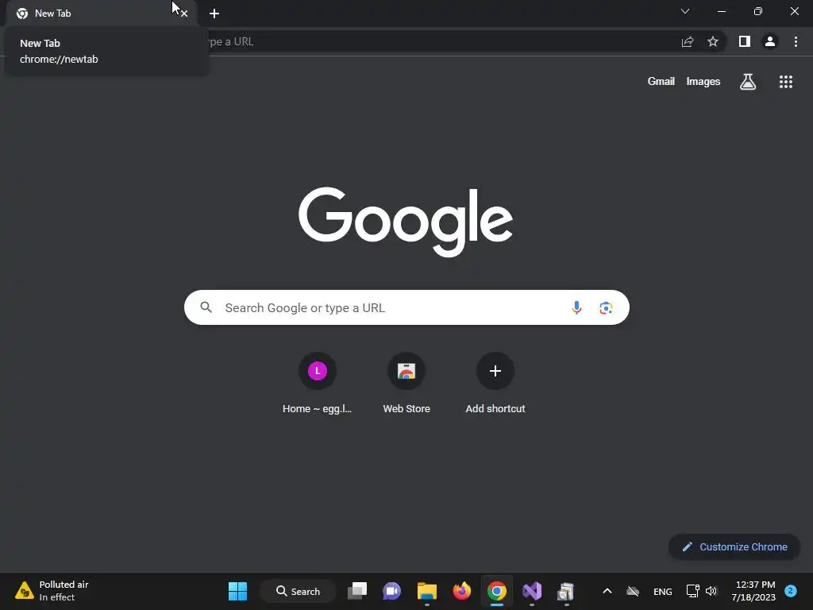Viewport: 813px width, 610px height.
Task: Switch the ENG input language indicator
Action: (663, 591)
